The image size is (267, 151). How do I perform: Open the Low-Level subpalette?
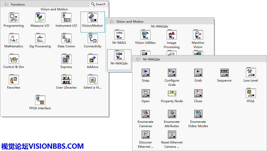click(251, 72)
